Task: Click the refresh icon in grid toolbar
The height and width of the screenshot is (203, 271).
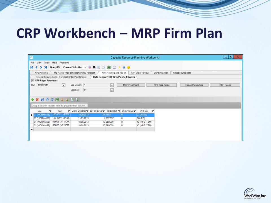Action: [x=52, y=100]
